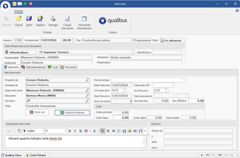Click the P1 status bar button
The width and height of the screenshot is (240, 158).
[x=208, y=155]
